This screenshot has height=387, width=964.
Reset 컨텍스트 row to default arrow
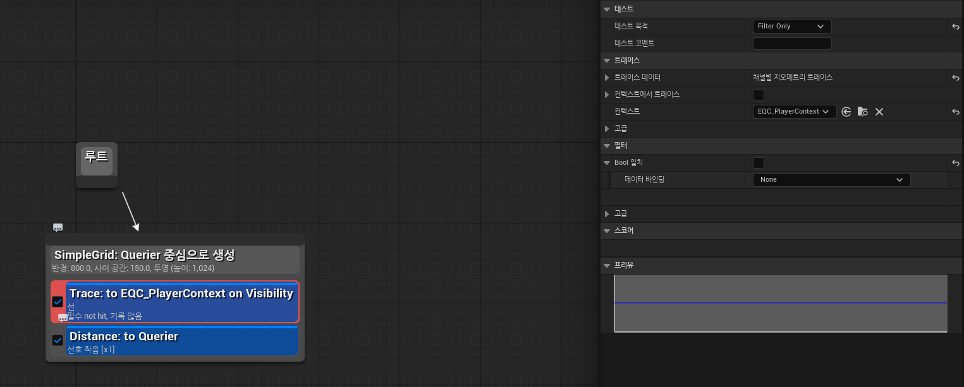[x=956, y=112]
